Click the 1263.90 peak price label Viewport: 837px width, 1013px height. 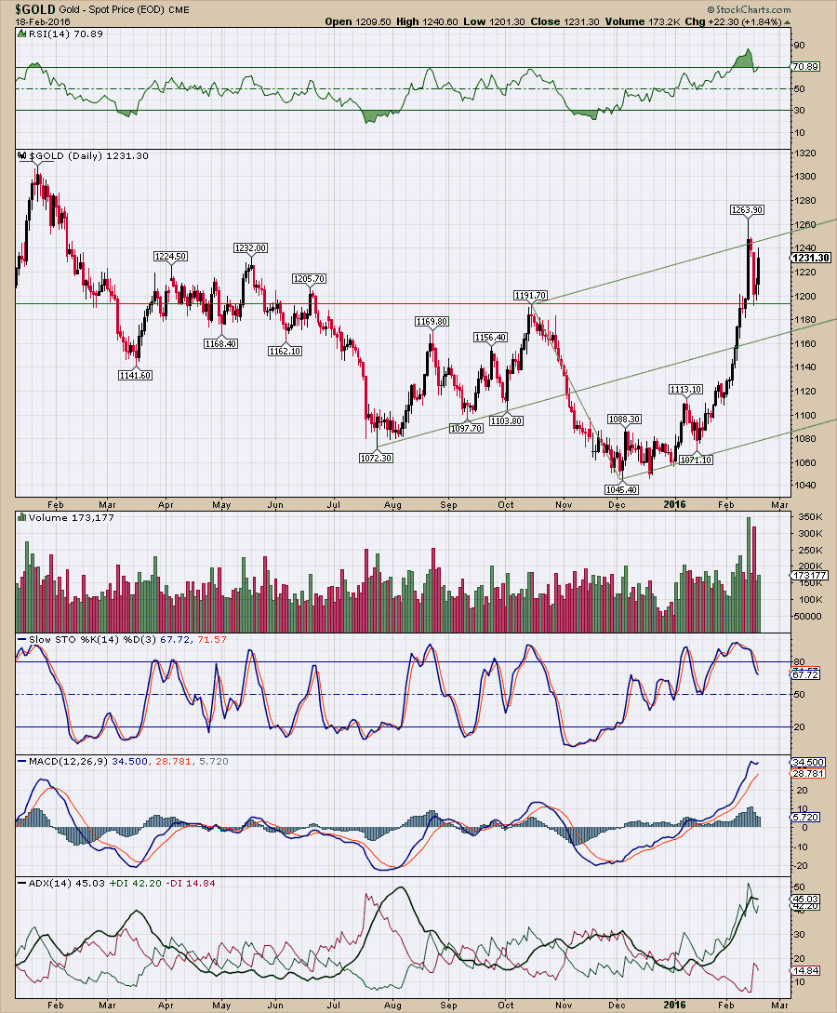click(x=747, y=210)
